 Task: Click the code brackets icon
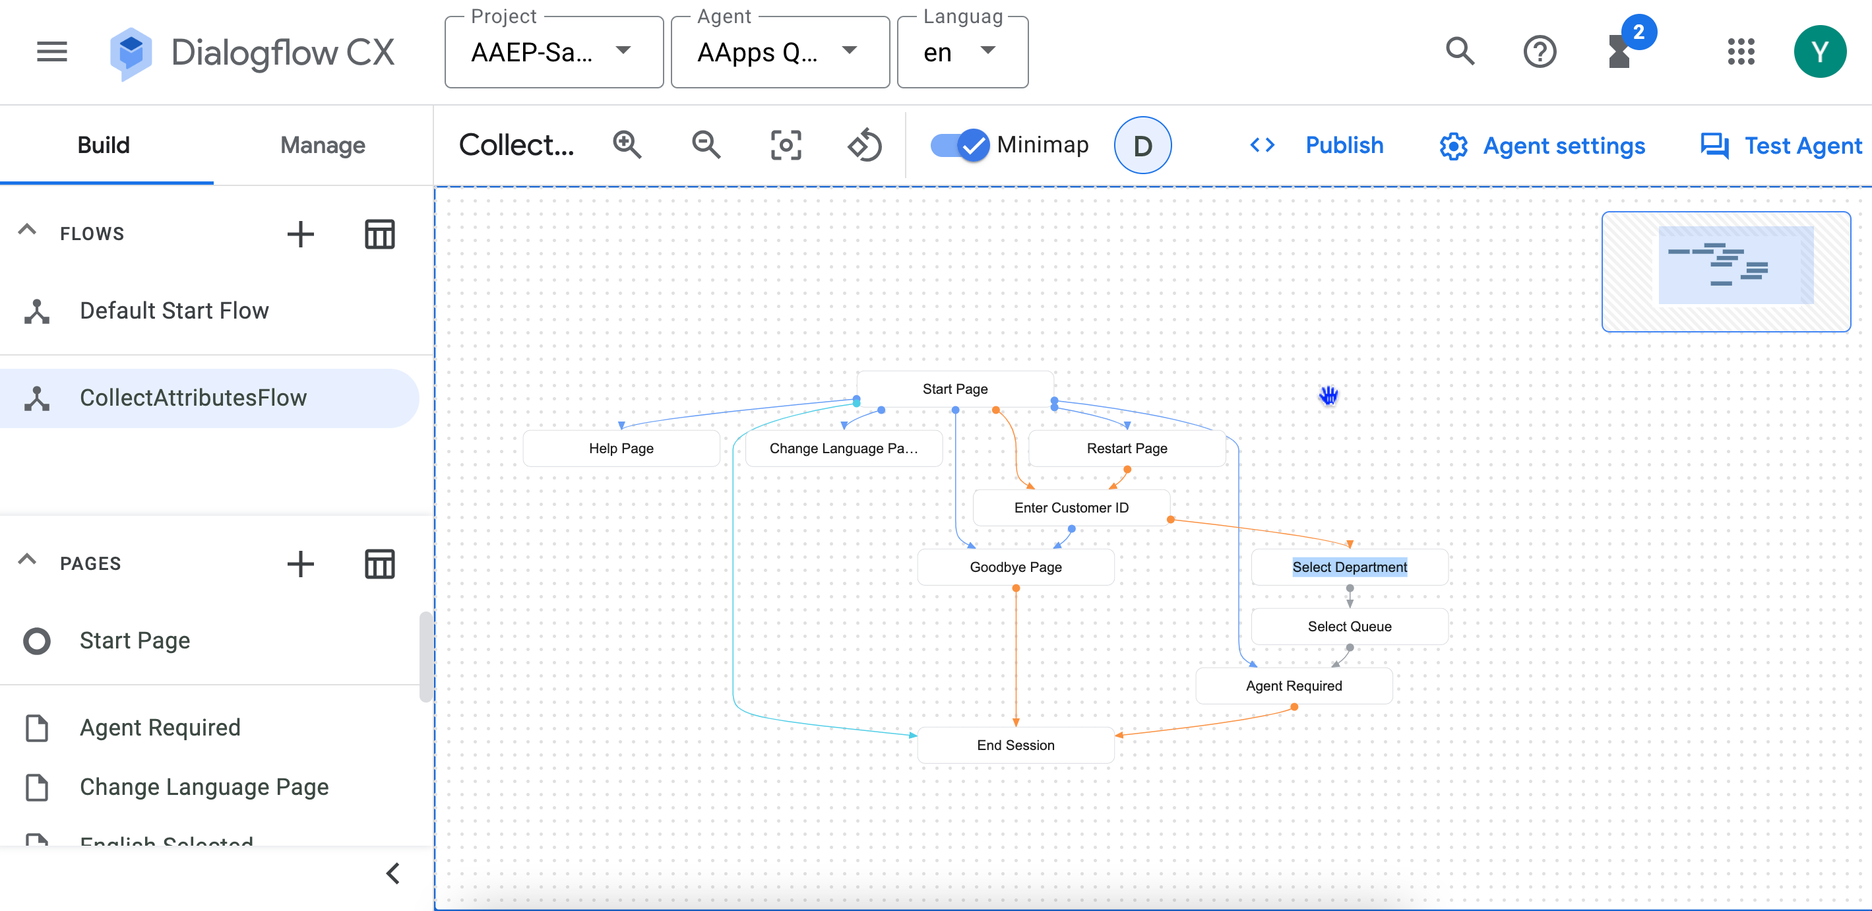point(1262,145)
